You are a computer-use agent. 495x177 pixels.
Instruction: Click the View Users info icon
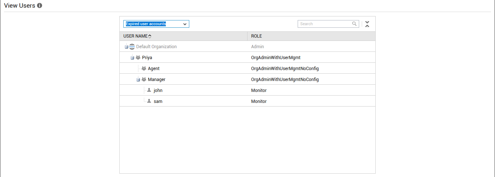40,6
